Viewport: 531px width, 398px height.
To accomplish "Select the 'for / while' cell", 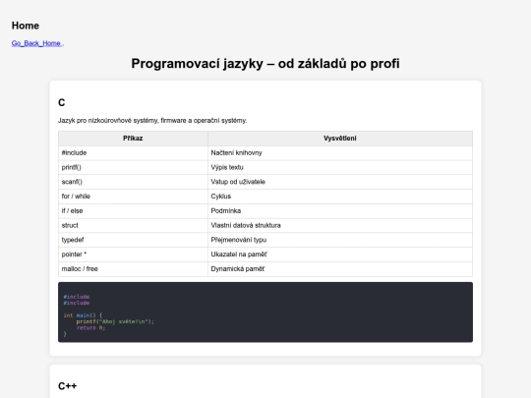I will 133,197.
